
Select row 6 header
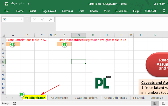click(x=3, y=62)
